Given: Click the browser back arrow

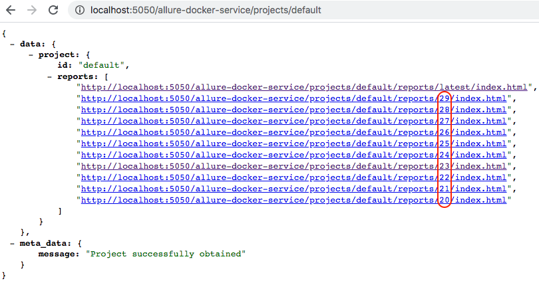Looking at the screenshot, I should point(11,10).
